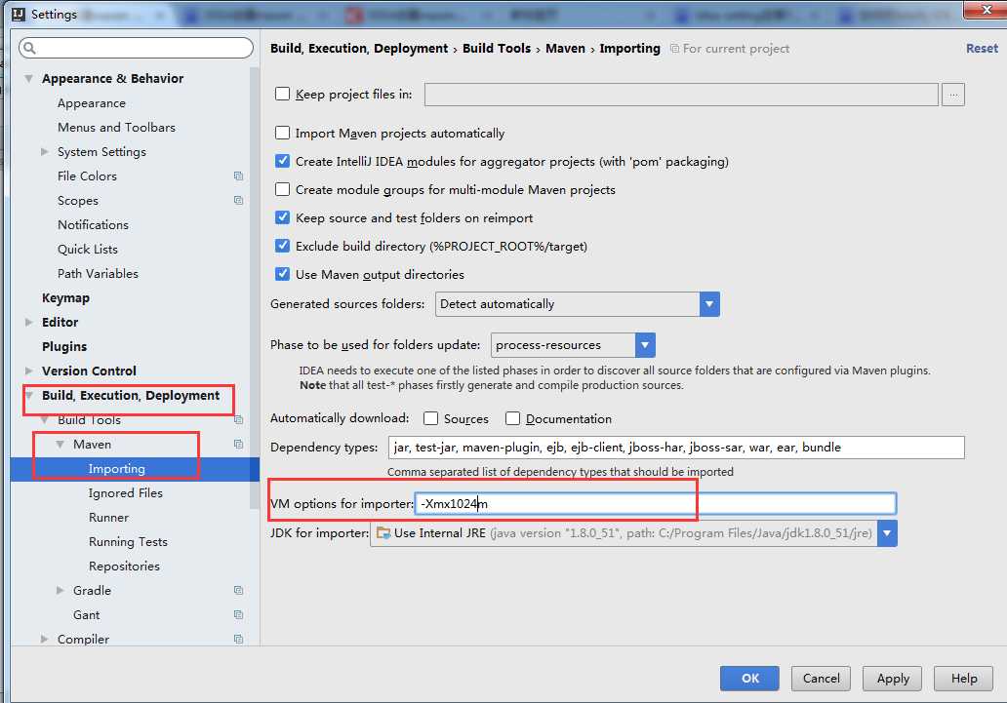1007x703 pixels.
Task: Open Maven Repositories page
Action: pos(124,566)
